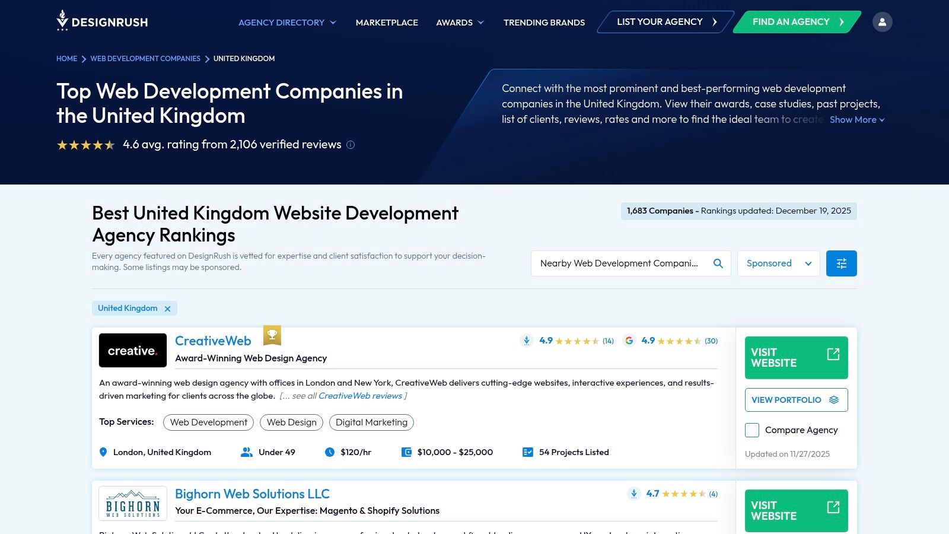Click the Bighorn Web Solutions logo
Image resolution: width=949 pixels, height=534 pixels.
point(133,503)
